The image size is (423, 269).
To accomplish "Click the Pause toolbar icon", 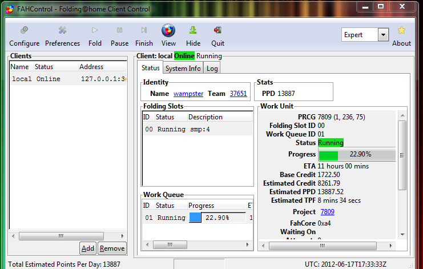I will (x=119, y=30).
